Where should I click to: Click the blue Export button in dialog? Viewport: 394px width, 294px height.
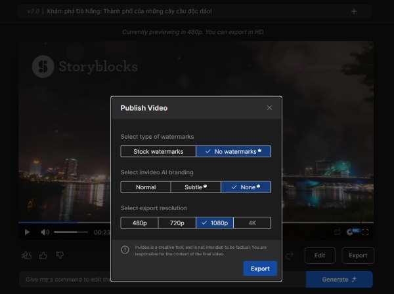click(260, 268)
